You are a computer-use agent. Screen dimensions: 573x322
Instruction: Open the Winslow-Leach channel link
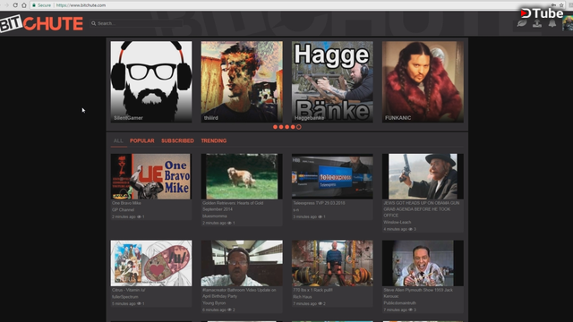[398, 223]
